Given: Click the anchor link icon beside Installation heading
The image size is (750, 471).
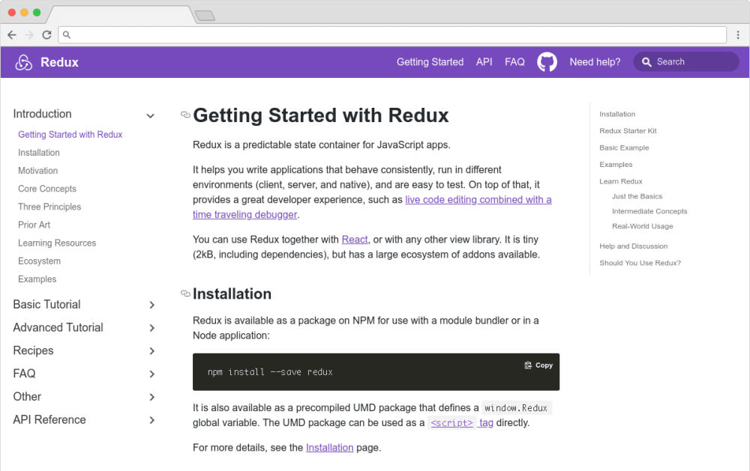Looking at the screenshot, I should click(x=185, y=294).
